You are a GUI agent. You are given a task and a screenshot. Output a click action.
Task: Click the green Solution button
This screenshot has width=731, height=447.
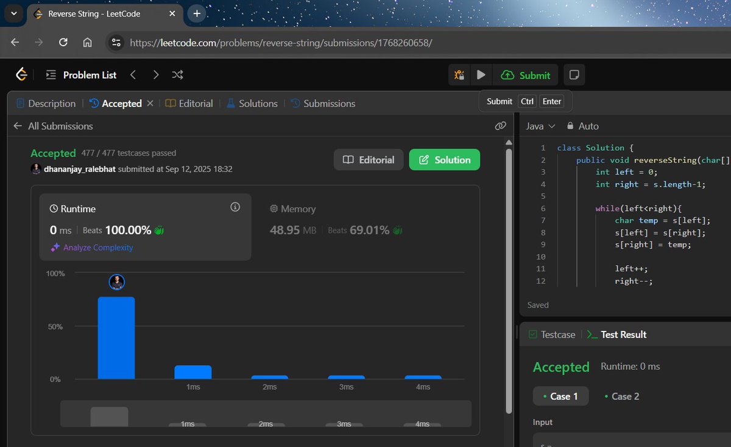(x=445, y=160)
